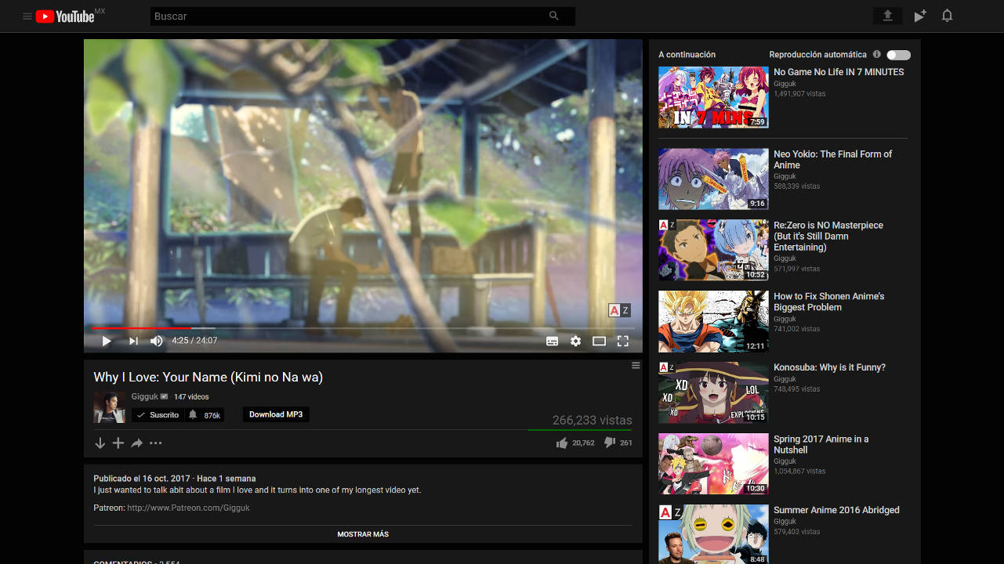The image size is (1004, 564).
Task: Click the download arrow icon below the channel
Action: coord(100,443)
